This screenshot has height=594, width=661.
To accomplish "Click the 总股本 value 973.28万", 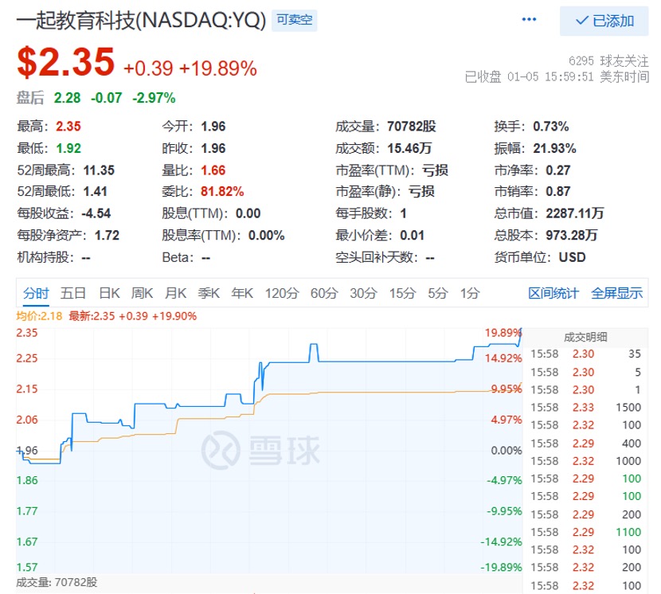I will 572,235.
